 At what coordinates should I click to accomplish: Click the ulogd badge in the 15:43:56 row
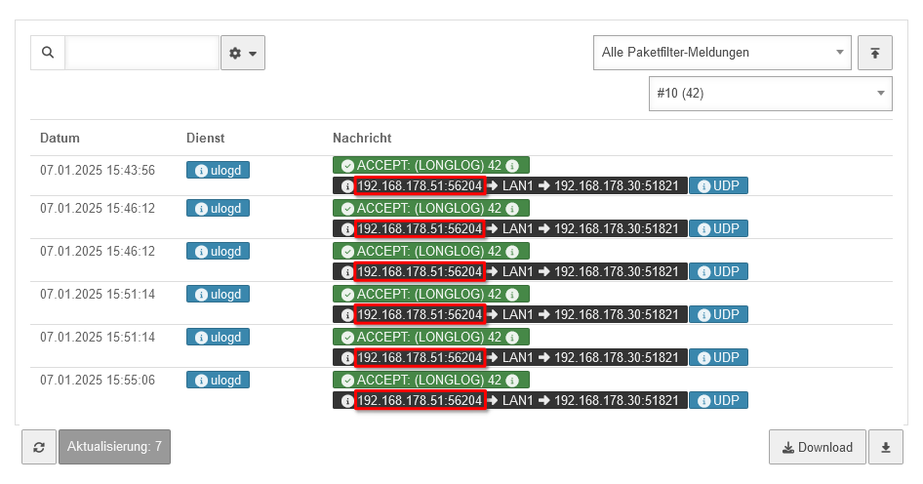coord(218,170)
